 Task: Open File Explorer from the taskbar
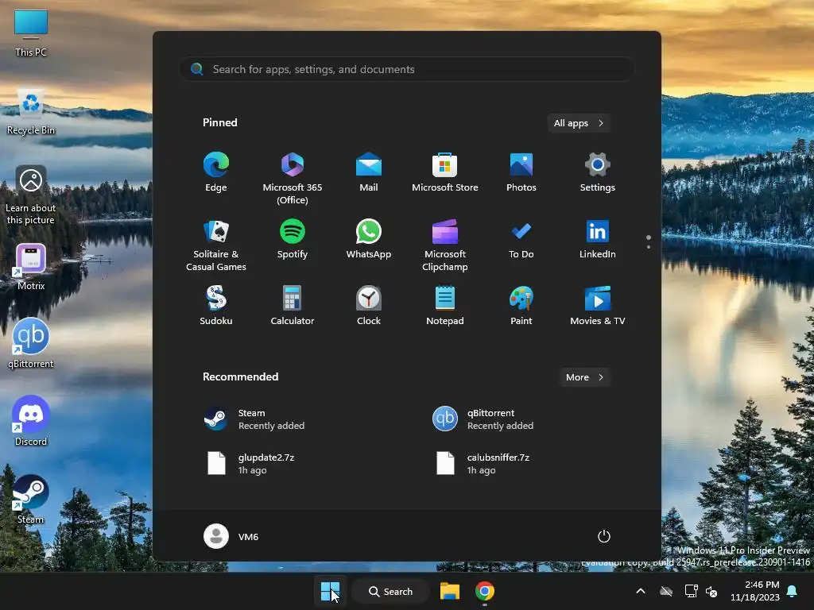450,591
